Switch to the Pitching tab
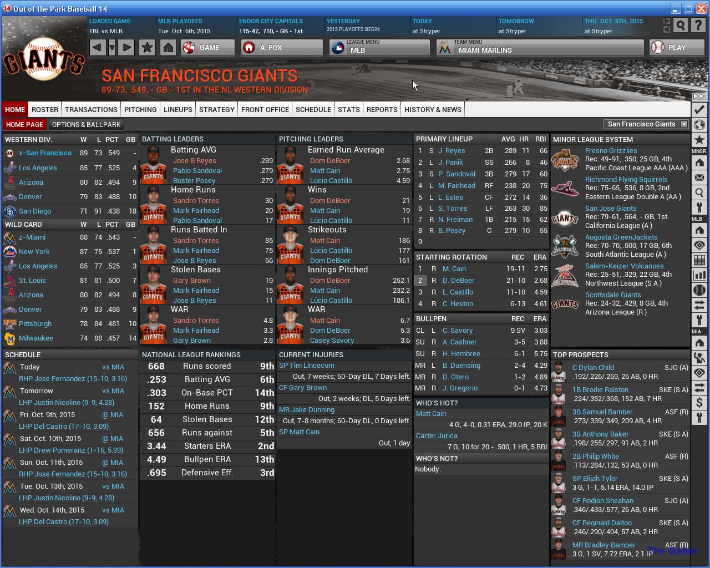This screenshot has height=568, width=710. [140, 109]
